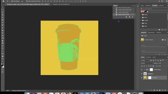The height and width of the screenshot is (94, 168).
Task: Select Modify Color Fill Layer history state
Action: tap(124, 15)
